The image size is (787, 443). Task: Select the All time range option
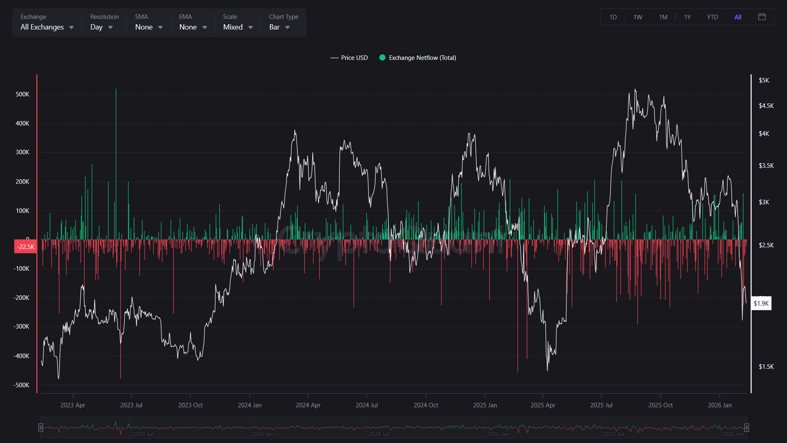coord(737,17)
